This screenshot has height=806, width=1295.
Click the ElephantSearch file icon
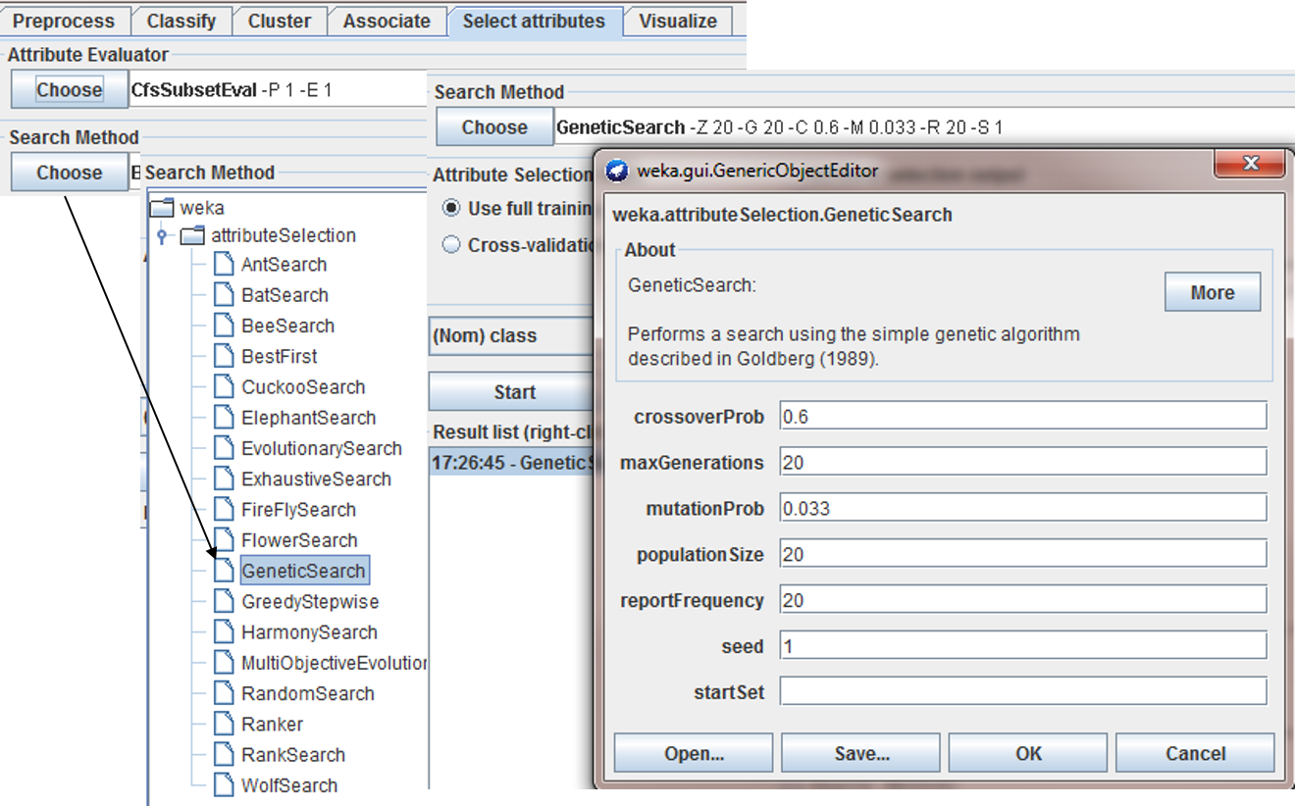(224, 418)
